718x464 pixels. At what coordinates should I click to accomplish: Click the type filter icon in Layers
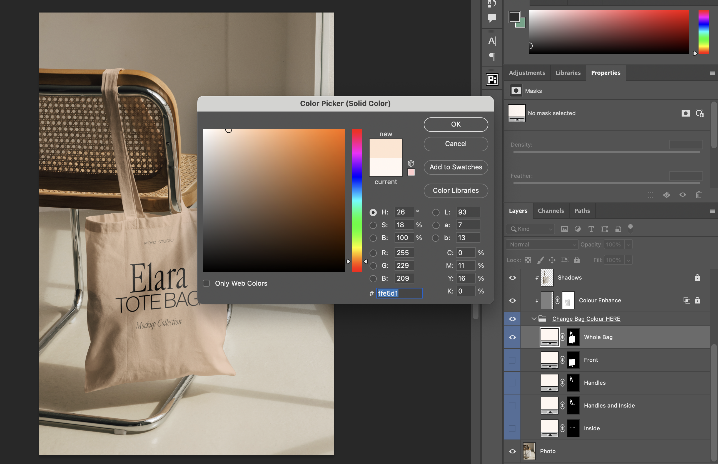[x=591, y=229]
